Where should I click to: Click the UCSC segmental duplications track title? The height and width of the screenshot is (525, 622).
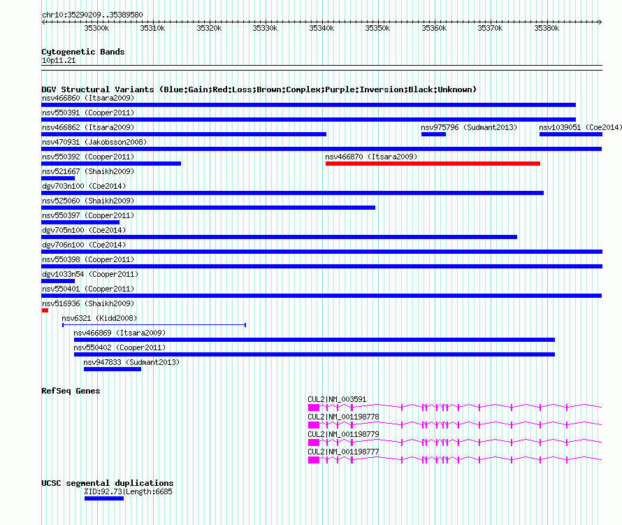pos(108,483)
